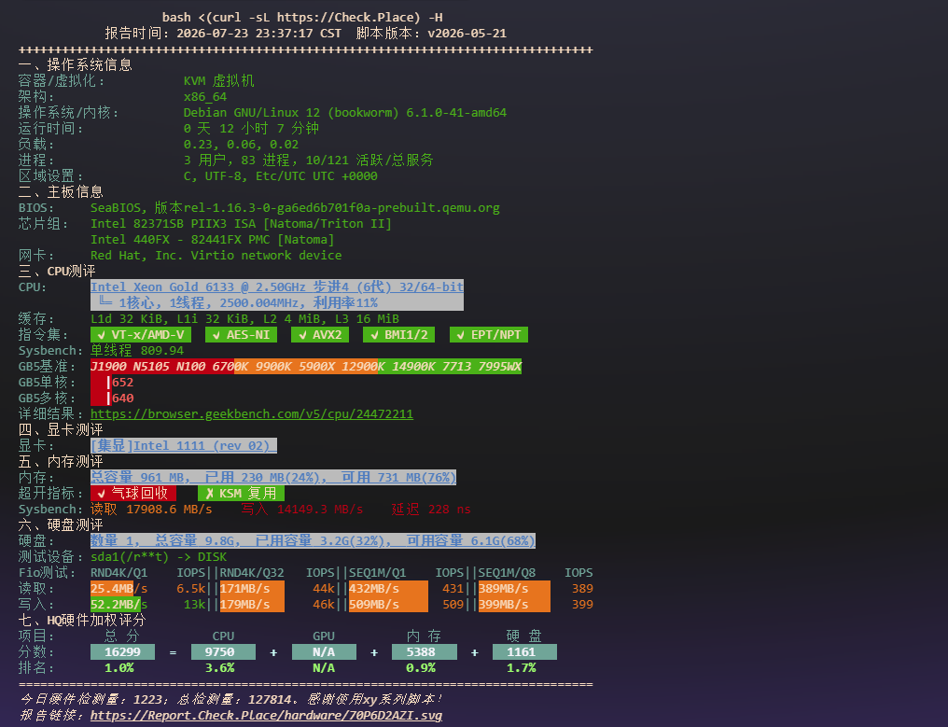
Task: Click the Intel 440FX - 82441FX PMC line
Action: [x=212, y=240]
